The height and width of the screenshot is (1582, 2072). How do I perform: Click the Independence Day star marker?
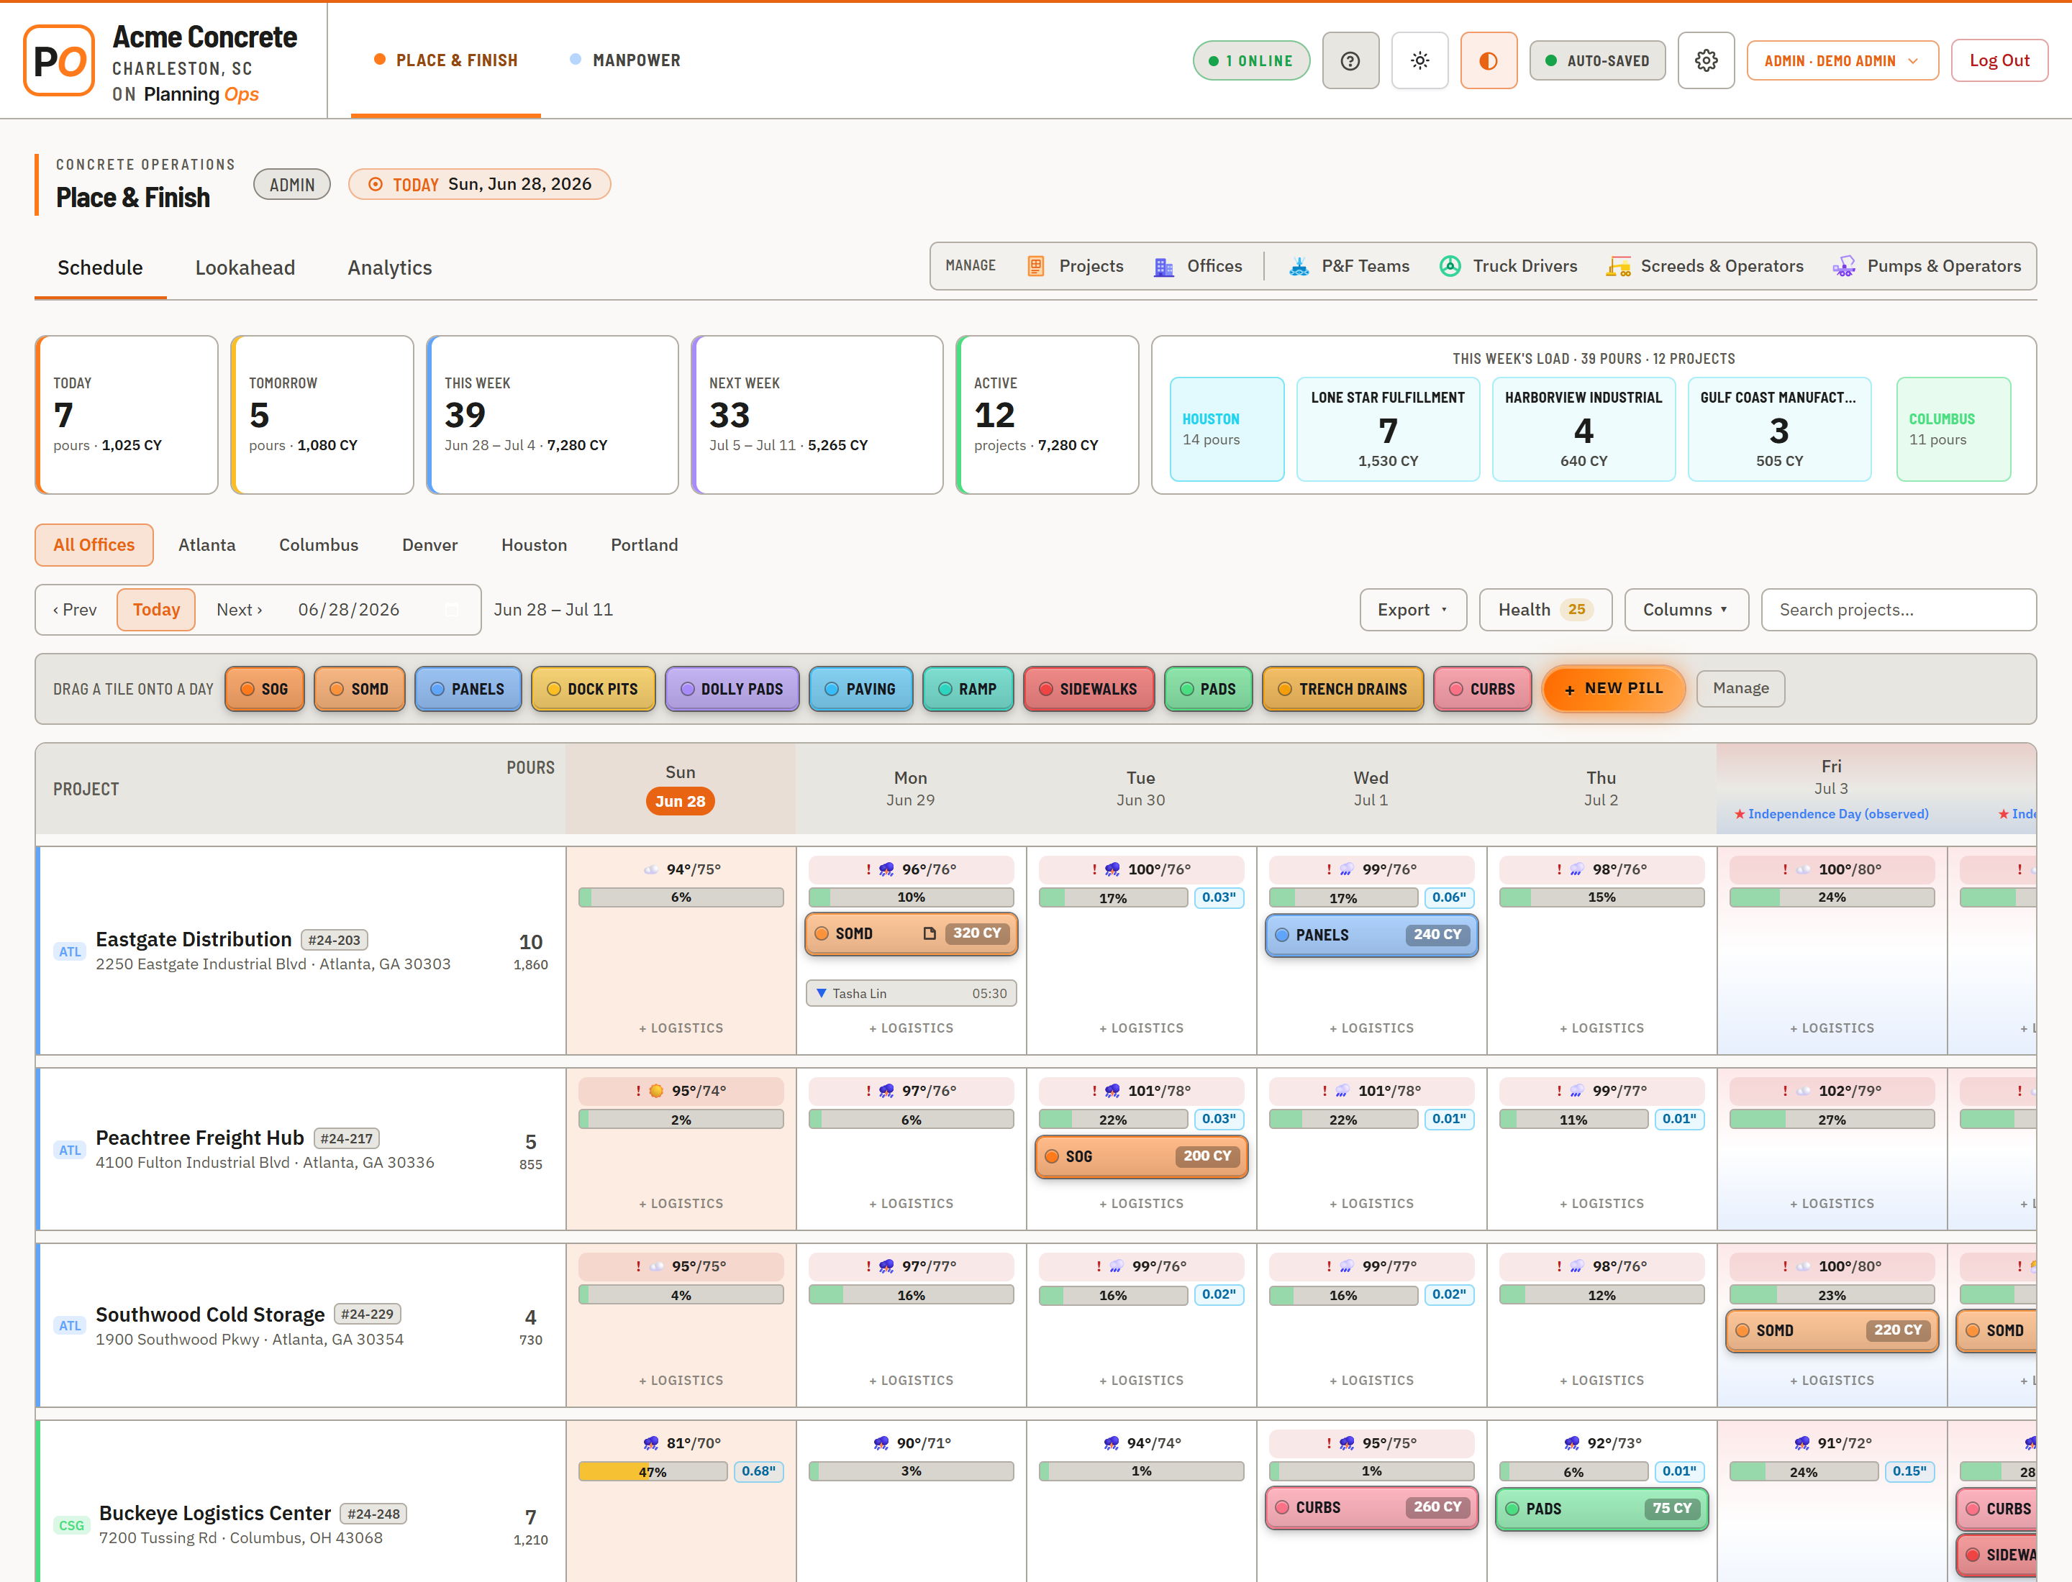click(x=1740, y=813)
